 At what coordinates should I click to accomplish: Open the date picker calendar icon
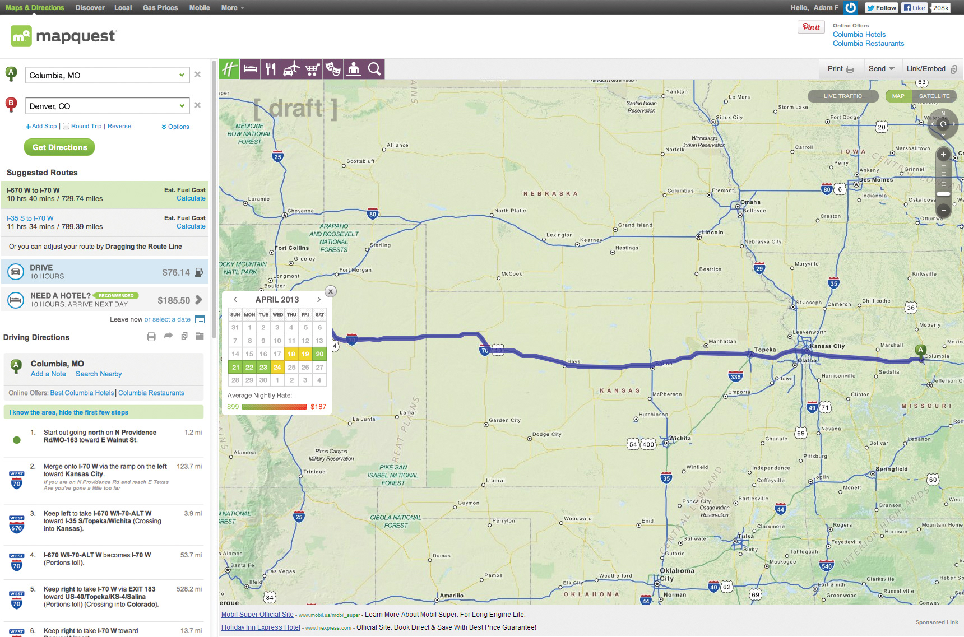click(200, 319)
